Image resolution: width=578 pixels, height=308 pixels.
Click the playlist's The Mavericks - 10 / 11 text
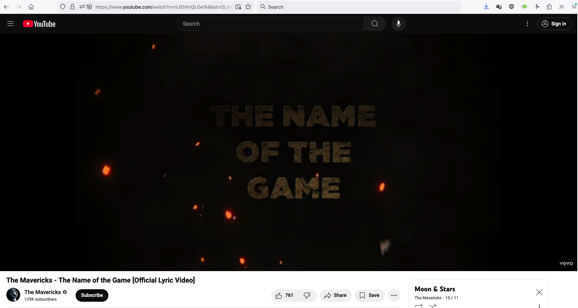point(437,298)
